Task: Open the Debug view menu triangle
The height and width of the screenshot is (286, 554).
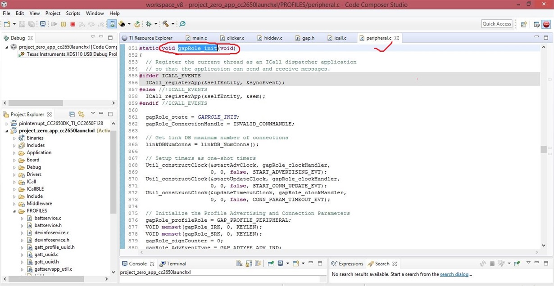Action: pyautogui.click(x=93, y=37)
